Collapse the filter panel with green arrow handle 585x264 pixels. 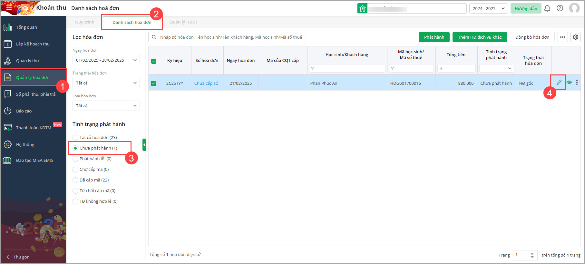coord(144,145)
